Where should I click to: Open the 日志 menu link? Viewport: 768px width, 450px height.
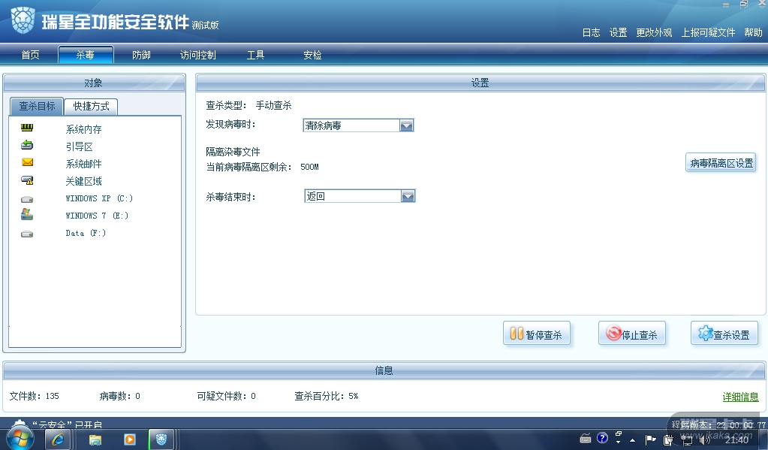(591, 32)
